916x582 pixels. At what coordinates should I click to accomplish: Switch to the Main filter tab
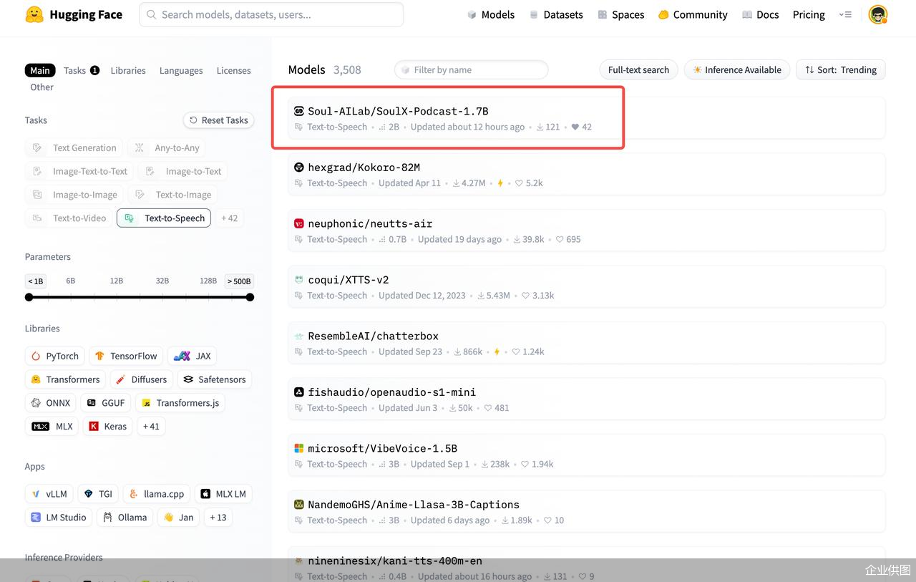pos(40,70)
